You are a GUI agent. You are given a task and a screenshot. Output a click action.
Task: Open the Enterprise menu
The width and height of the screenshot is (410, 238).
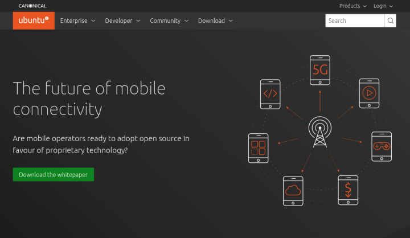pyautogui.click(x=77, y=20)
